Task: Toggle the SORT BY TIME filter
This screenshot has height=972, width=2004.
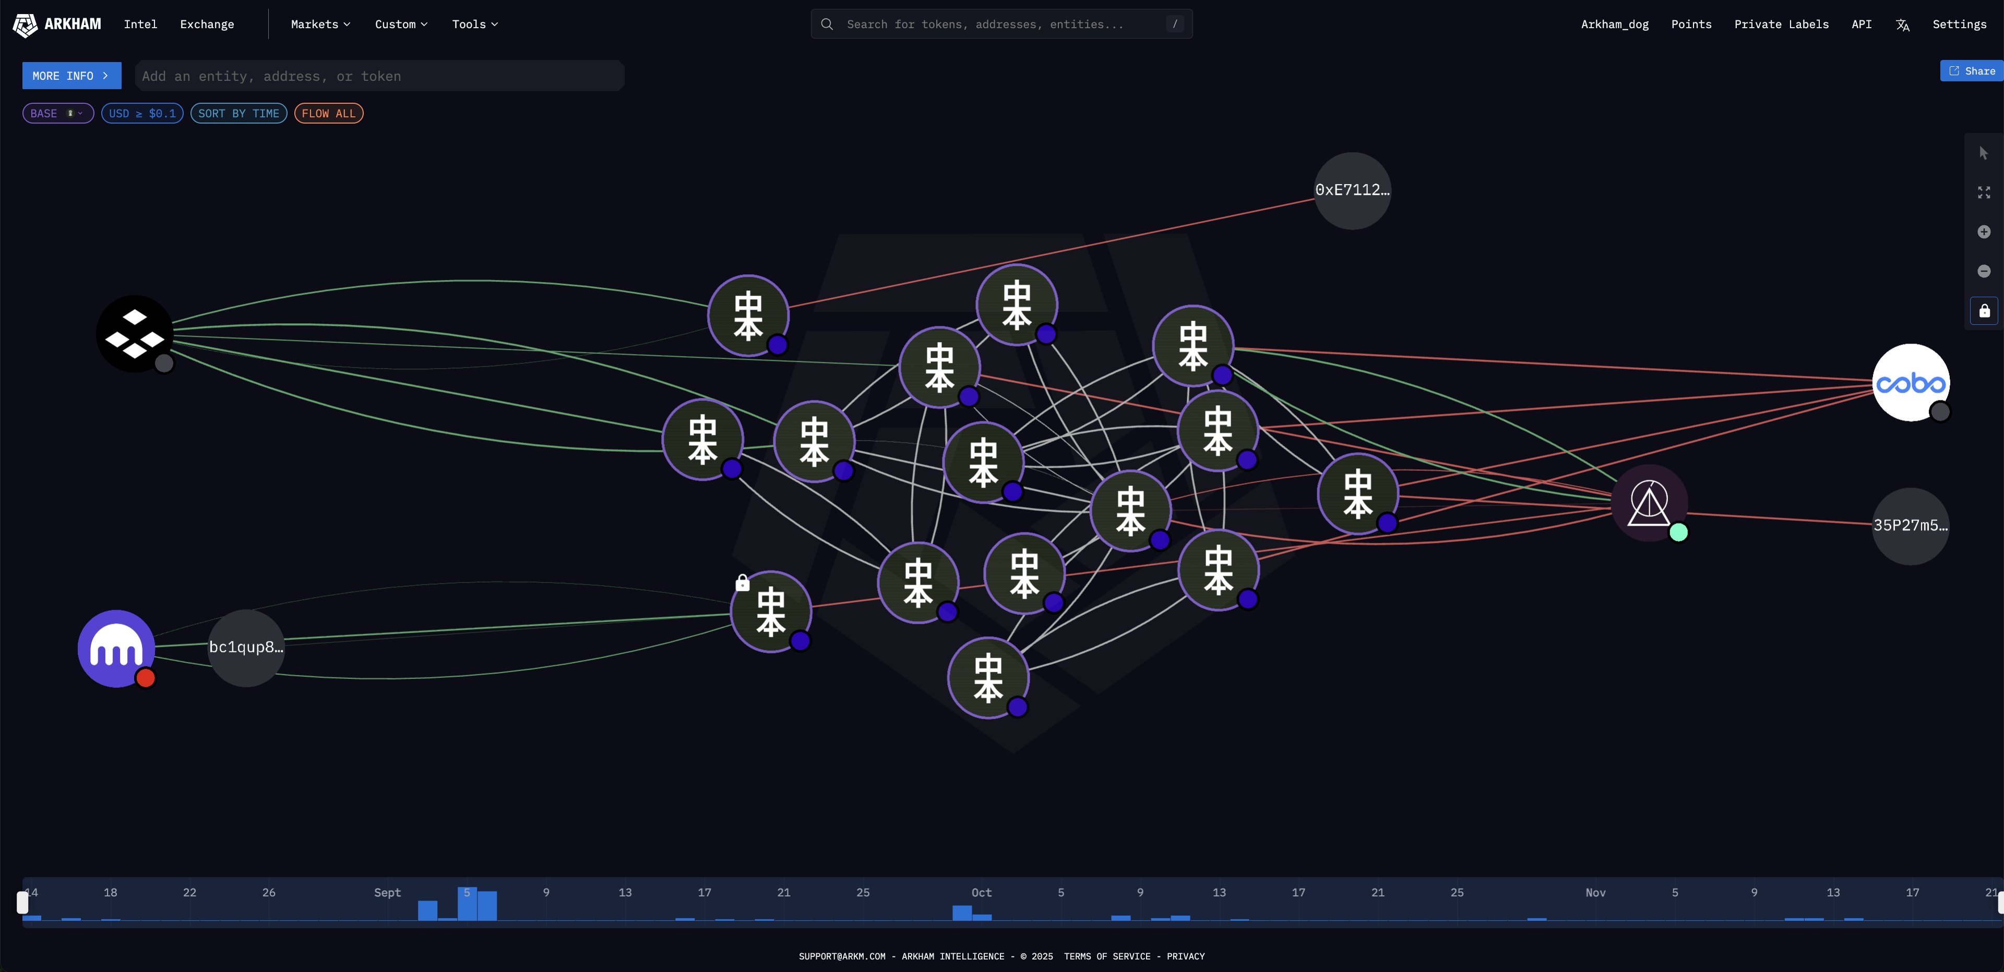Action: coord(238,114)
